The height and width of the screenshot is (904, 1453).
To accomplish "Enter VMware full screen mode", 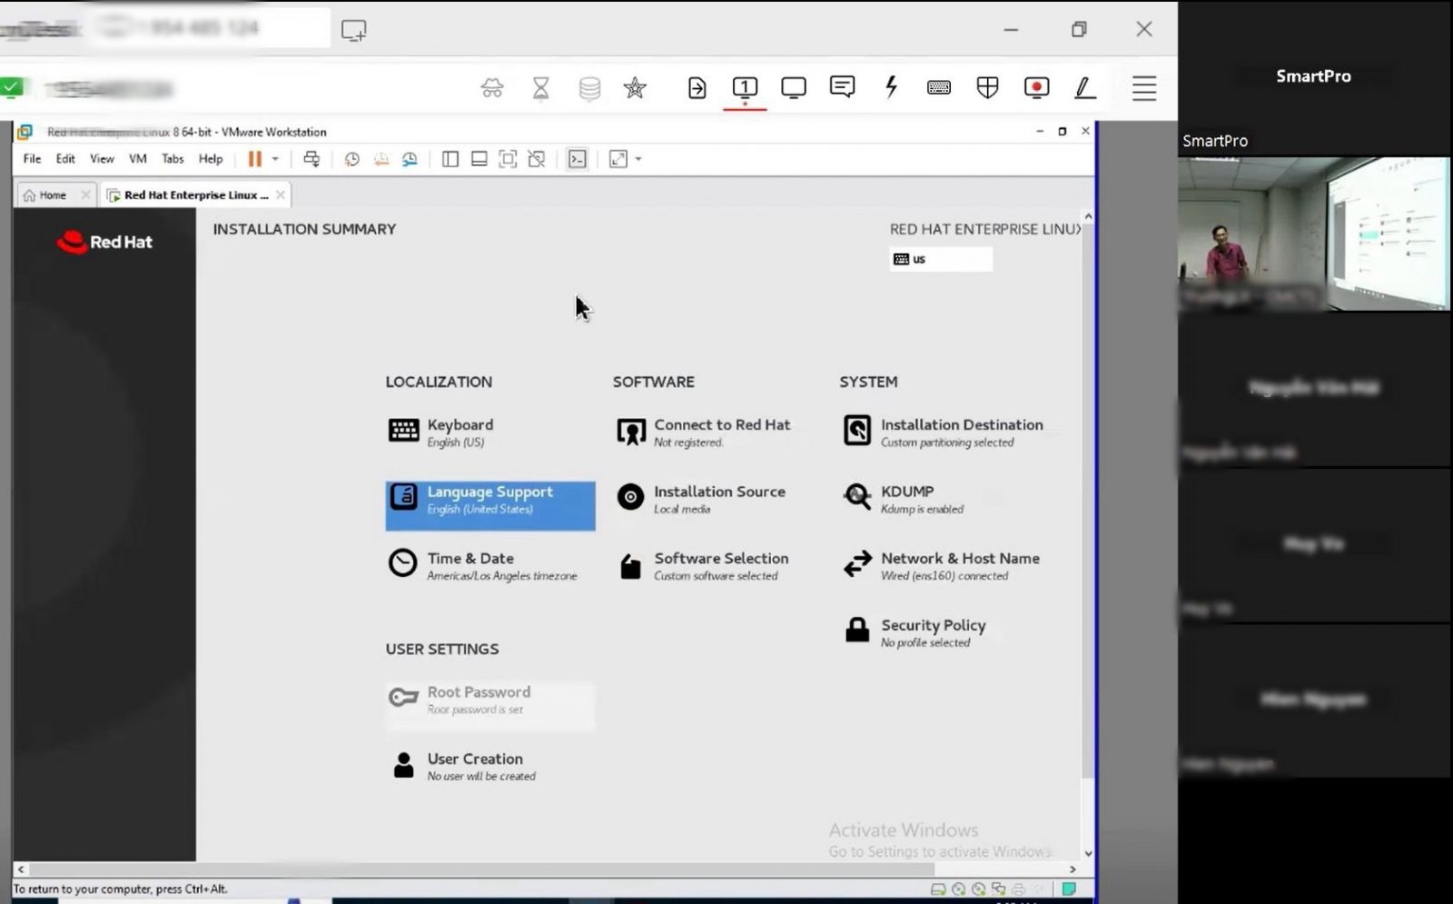I will [x=509, y=159].
